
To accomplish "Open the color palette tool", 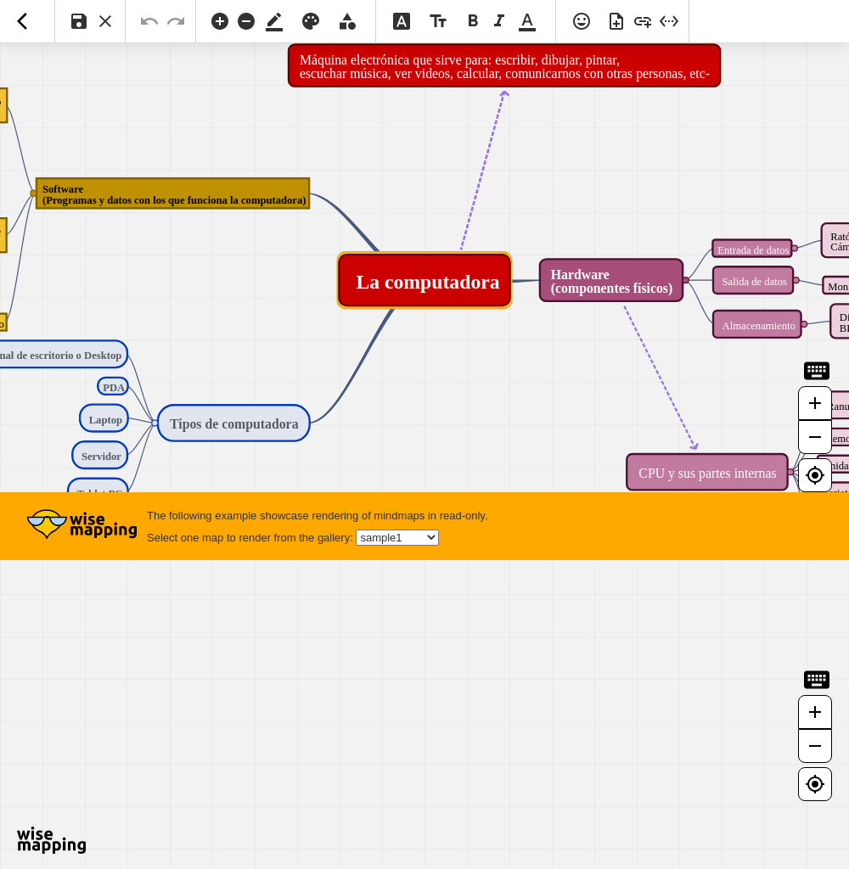I will pos(311,21).
